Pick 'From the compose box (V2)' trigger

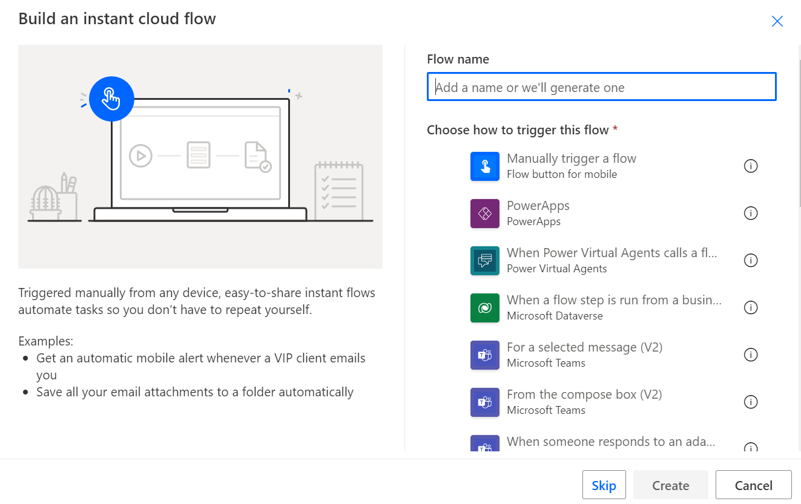[584, 394]
